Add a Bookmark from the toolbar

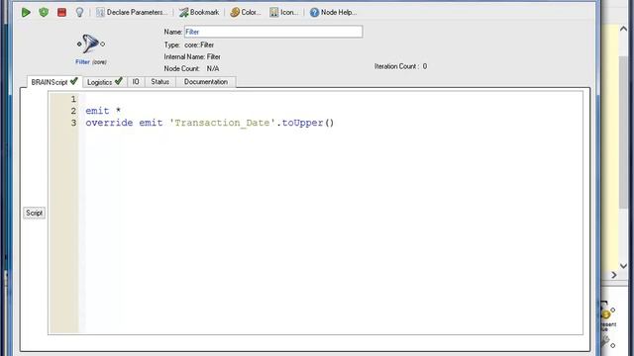199,13
